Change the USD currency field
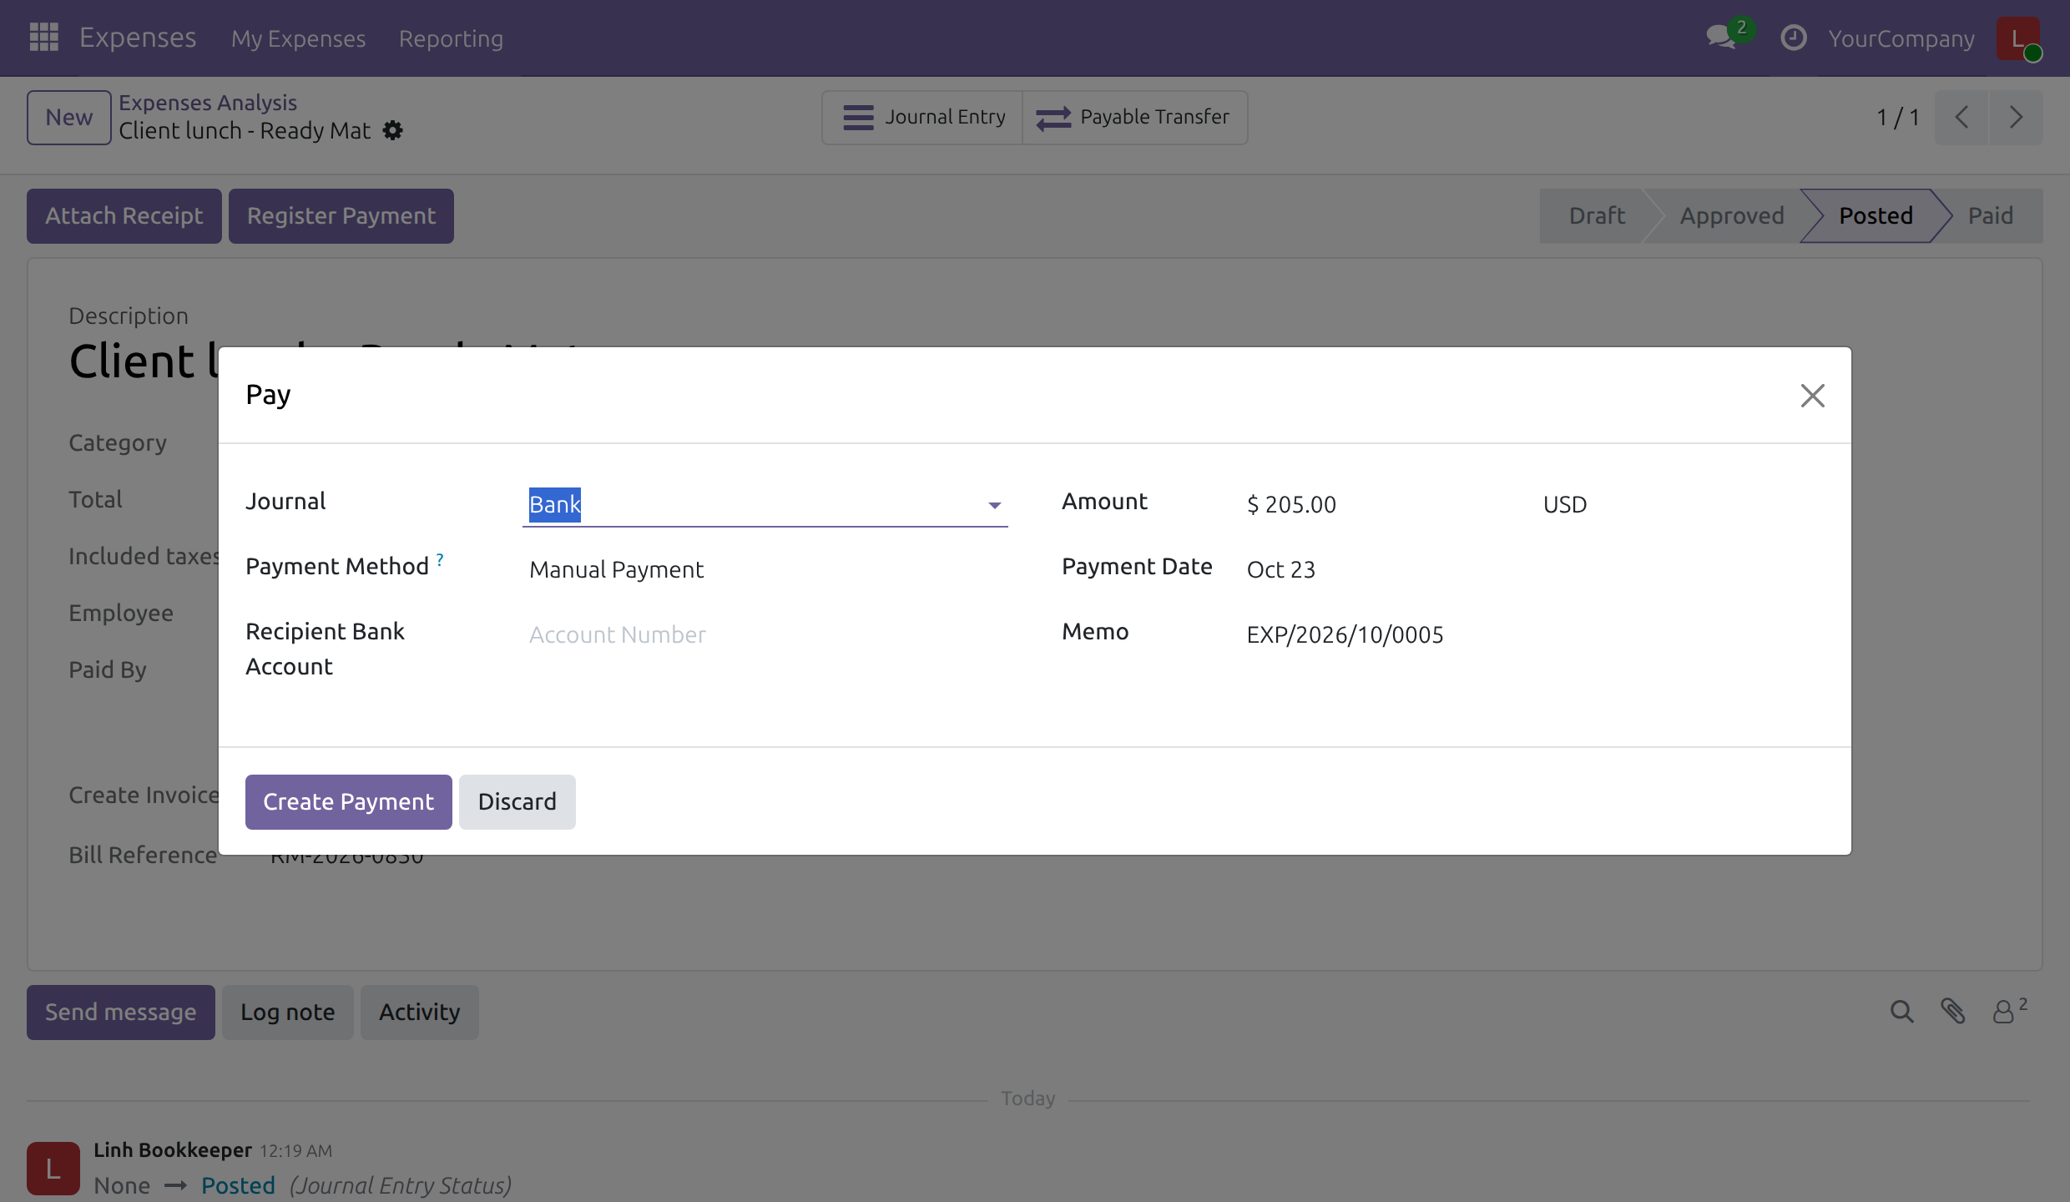Viewport: 2070px width, 1202px height. tap(1681, 504)
